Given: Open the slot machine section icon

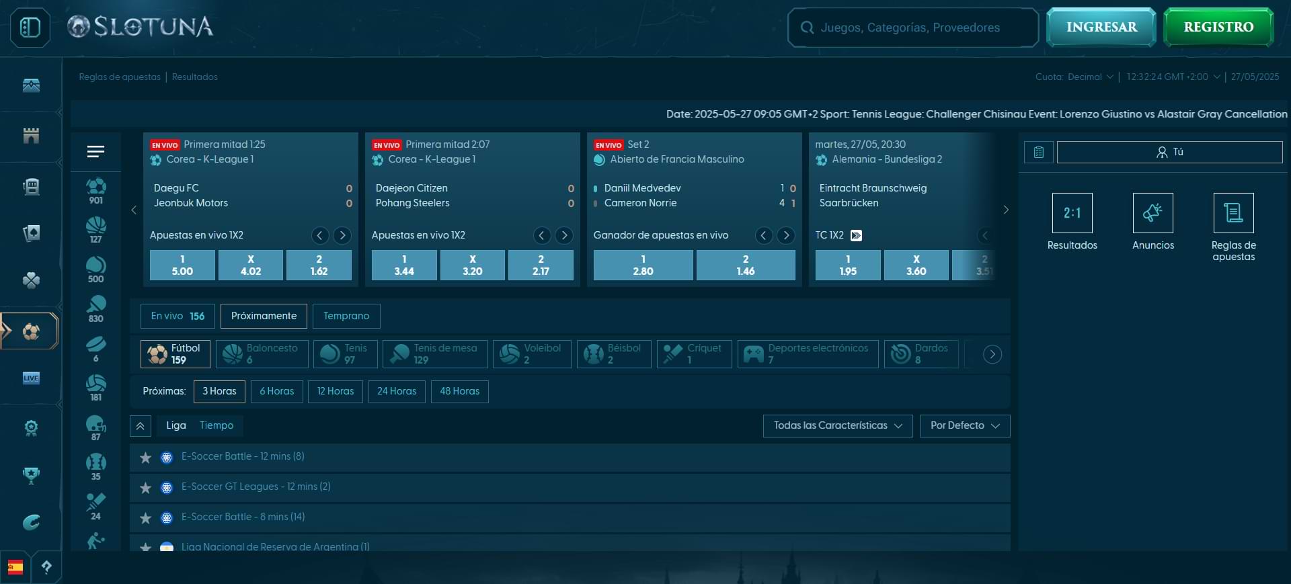Looking at the screenshot, I should 31,186.
